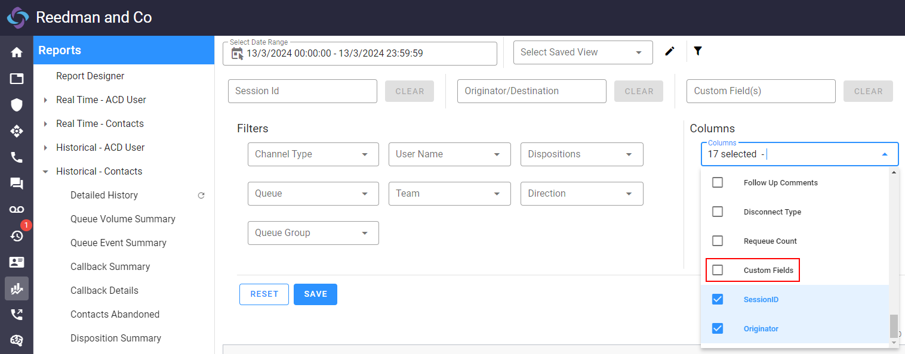Click the SAVE button
Viewport: 905px width, 354px height.
click(315, 294)
